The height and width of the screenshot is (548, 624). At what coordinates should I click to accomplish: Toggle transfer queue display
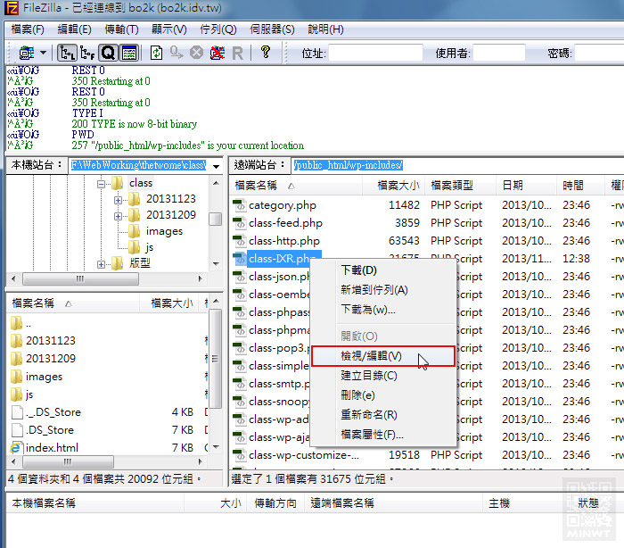pos(108,53)
